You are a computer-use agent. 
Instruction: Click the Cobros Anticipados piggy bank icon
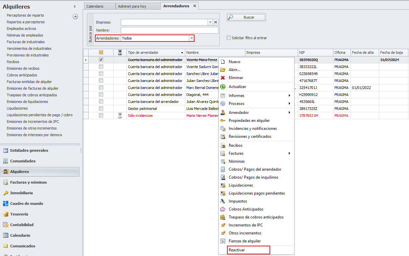[223, 209]
